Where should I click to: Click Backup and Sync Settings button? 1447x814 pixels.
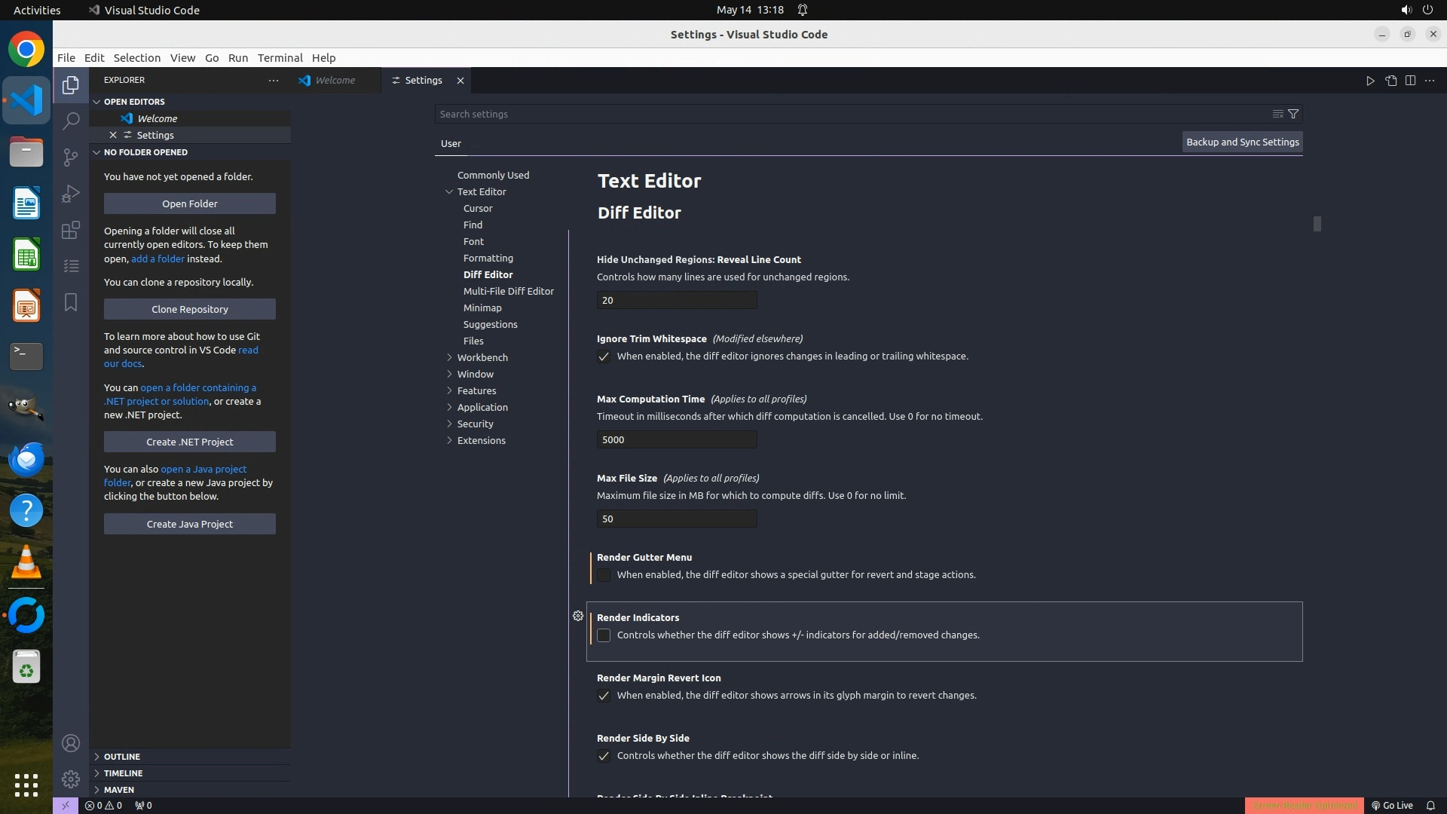[1242, 142]
